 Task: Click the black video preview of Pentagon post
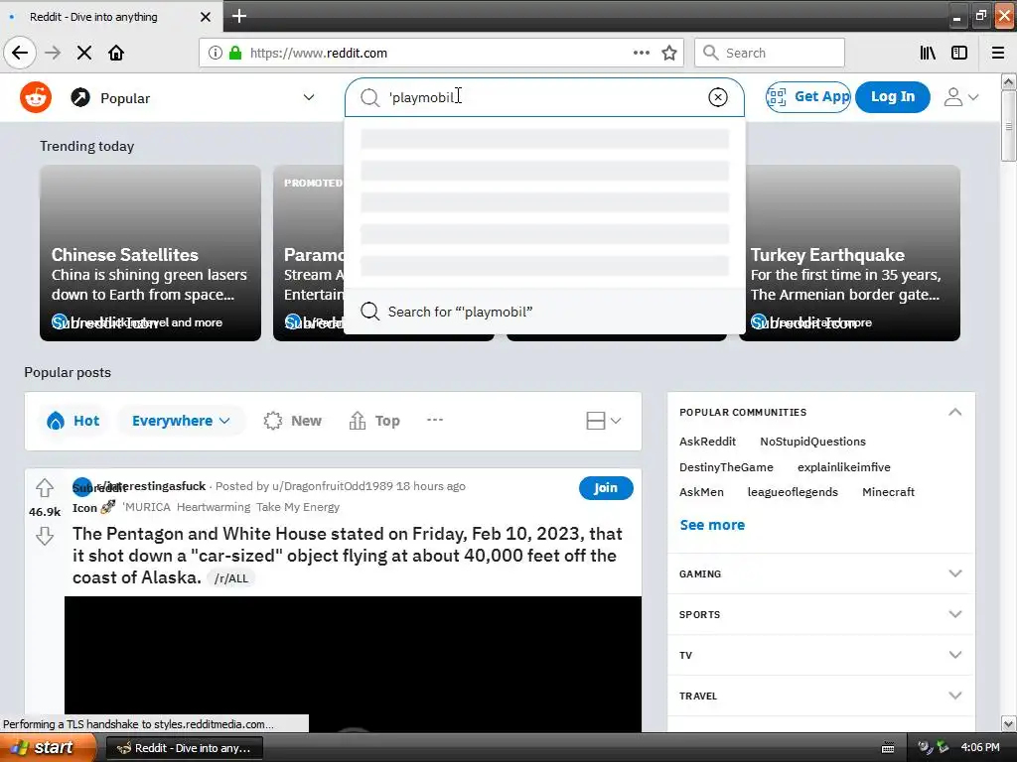tap(353, 664)
